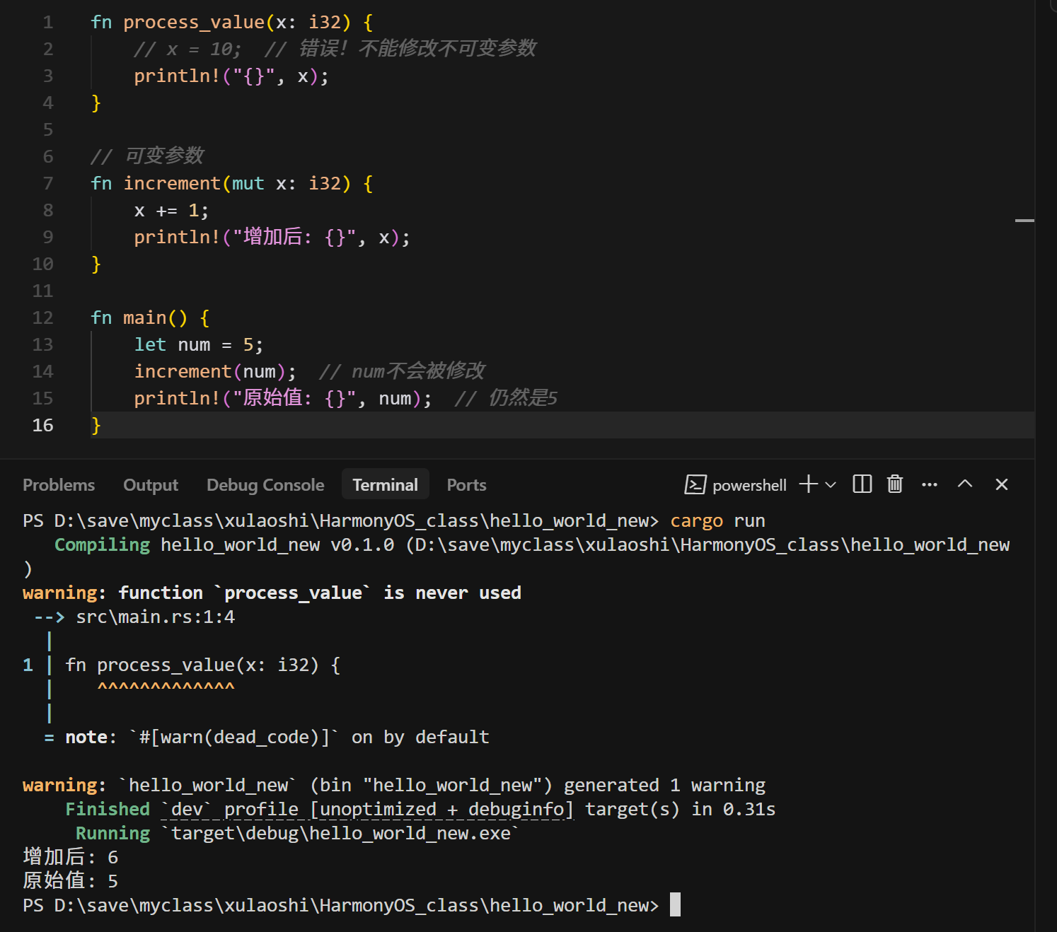This screenshot has height=932, width=1057.
Task: Click 'fn main()' declaration in the editor
Action: coord(139,318)
